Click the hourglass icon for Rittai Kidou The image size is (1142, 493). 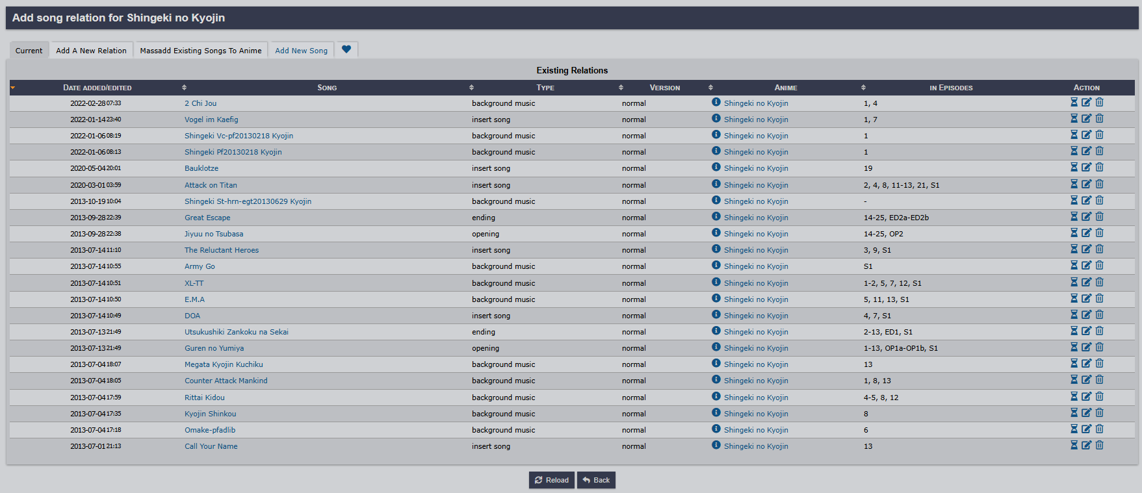tap(1074, 397)
